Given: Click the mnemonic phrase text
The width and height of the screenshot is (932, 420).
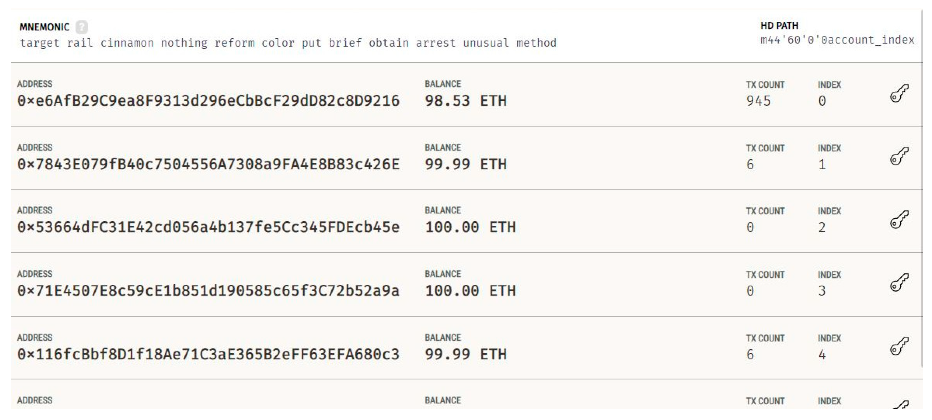Looking at the screenshot, I should pos(288,43).
